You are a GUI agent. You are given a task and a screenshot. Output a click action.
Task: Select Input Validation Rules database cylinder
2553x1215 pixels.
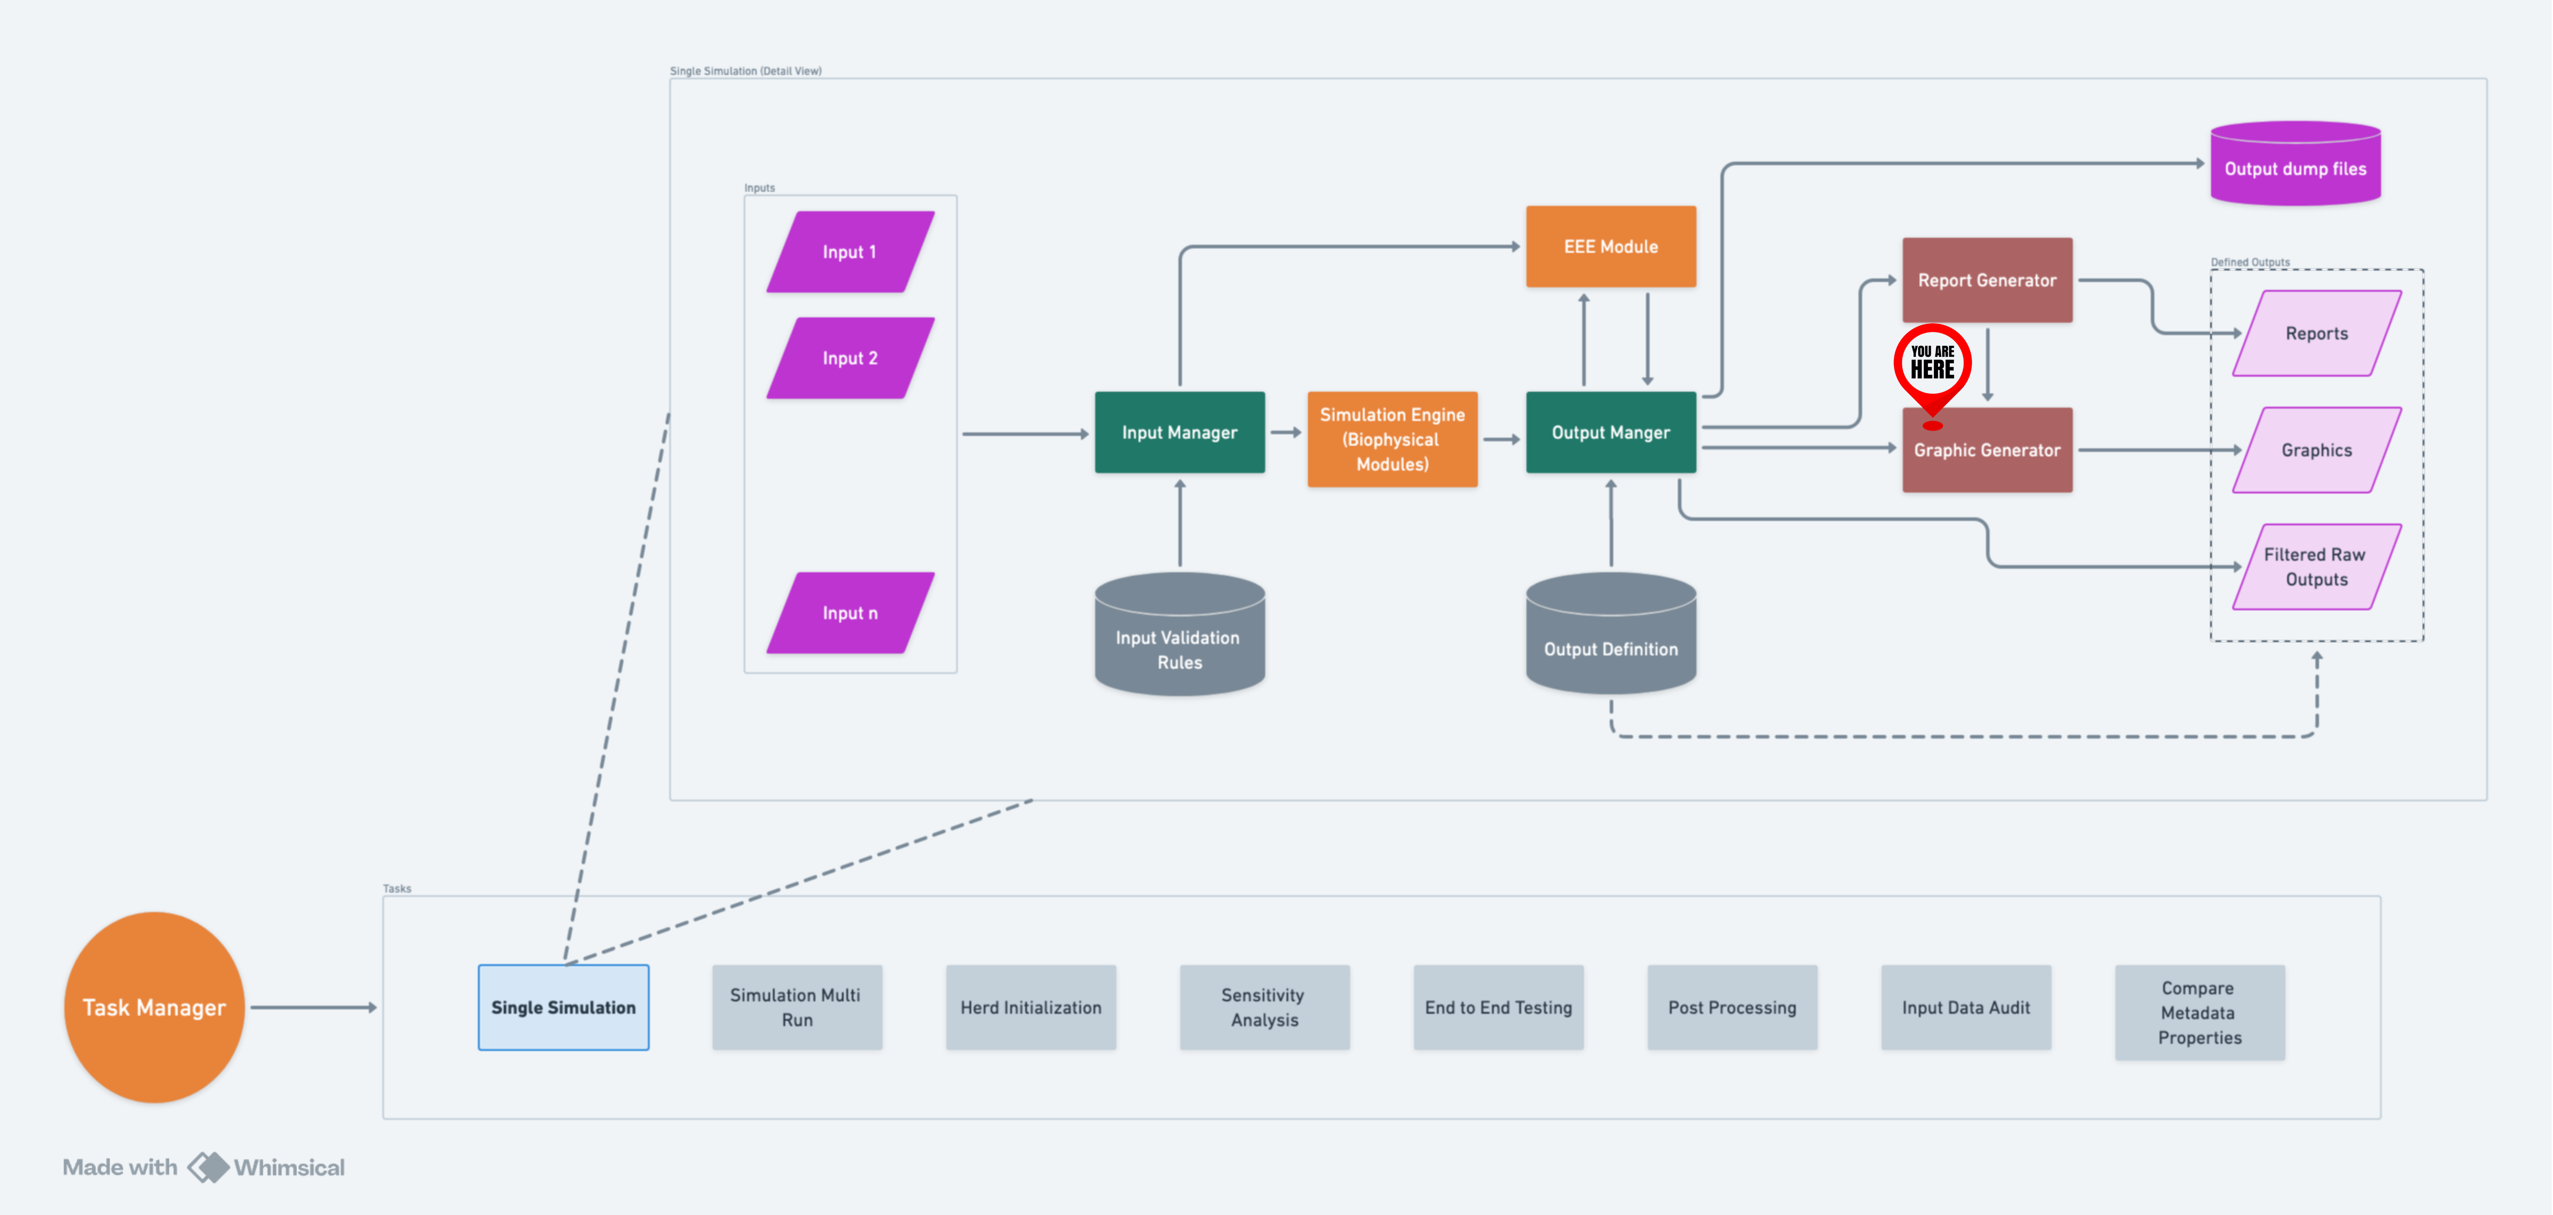click(x=1179, y=634)
